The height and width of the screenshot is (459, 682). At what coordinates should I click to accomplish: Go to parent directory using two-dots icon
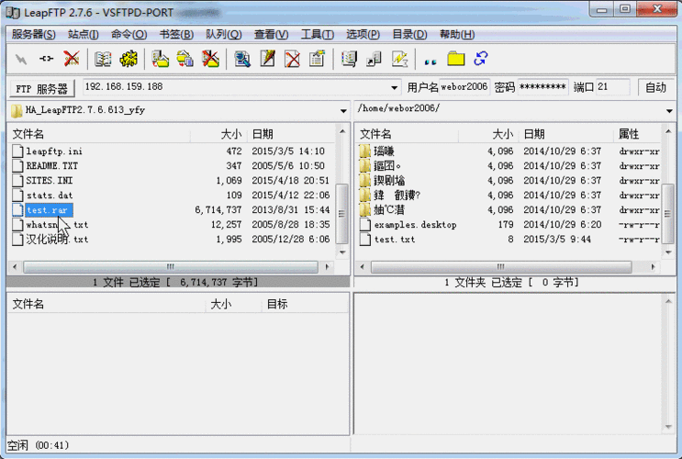[430, 62]
